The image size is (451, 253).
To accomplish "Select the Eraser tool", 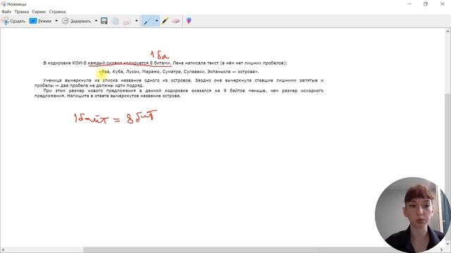I will 175,21.
